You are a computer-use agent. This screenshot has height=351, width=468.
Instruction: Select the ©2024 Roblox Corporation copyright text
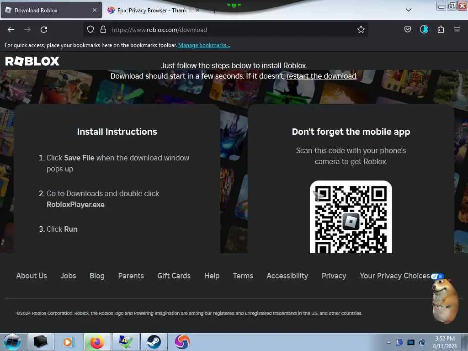tap(189, 313)
